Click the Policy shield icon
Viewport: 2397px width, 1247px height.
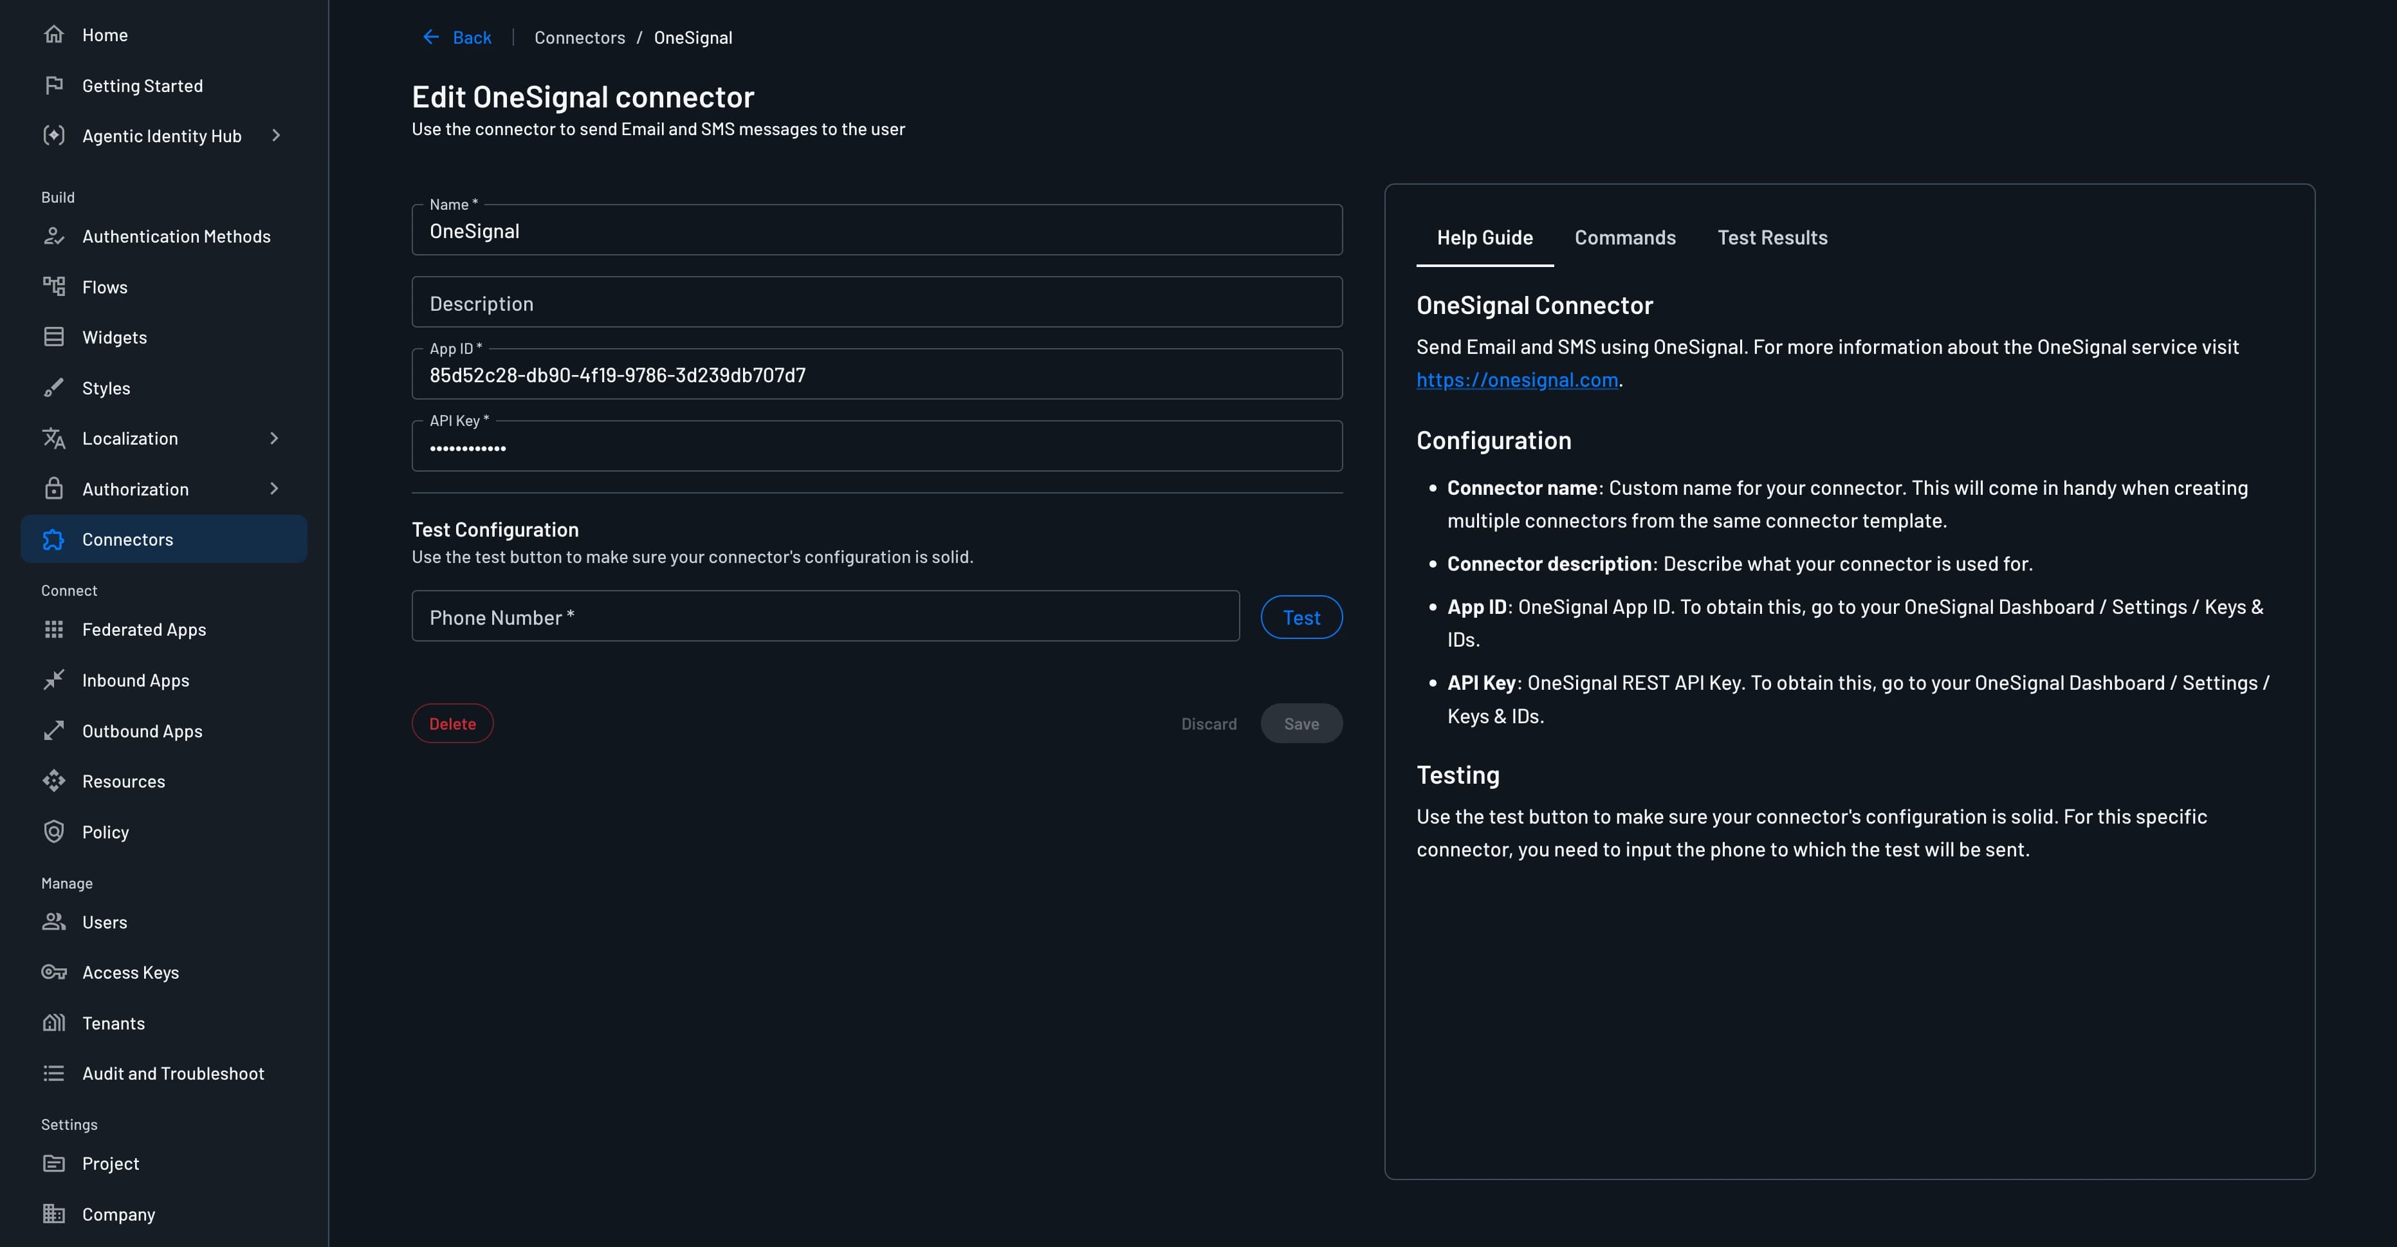tap(54, 832)
